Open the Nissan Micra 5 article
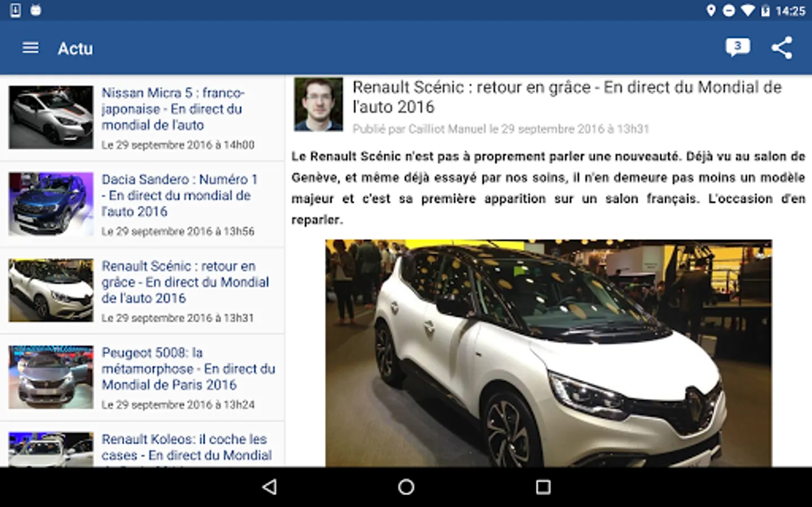The height and width of the screenshot is (507, 812). coord(142,118)
